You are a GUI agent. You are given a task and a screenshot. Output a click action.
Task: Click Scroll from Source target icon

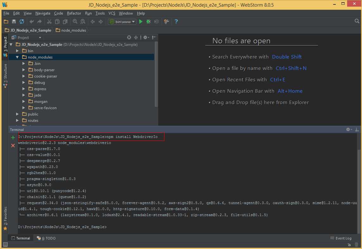[x=129, y=37]
